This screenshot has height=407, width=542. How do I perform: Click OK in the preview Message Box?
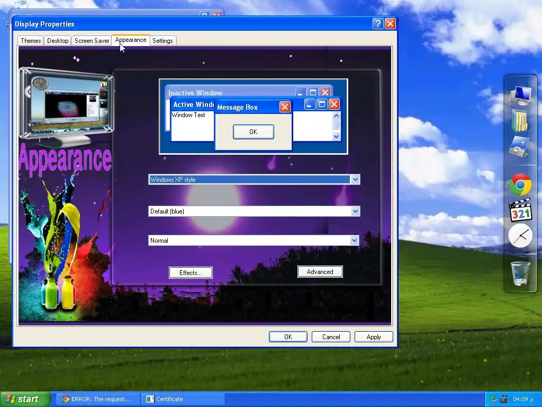point(254,132)
